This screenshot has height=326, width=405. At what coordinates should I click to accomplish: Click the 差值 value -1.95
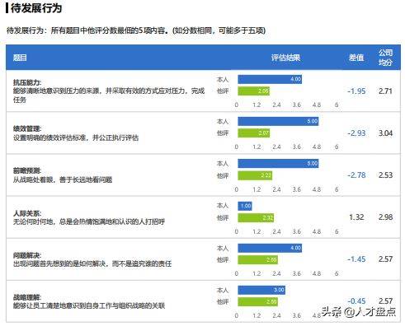[x=356, y=91]
